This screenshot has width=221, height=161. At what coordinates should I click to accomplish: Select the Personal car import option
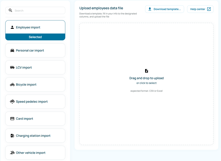(35, 51)
